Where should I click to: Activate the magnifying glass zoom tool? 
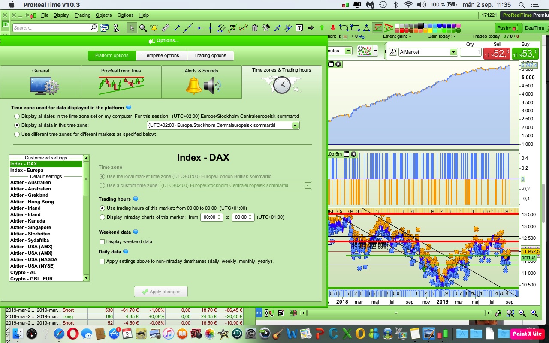tap(143, 28)
